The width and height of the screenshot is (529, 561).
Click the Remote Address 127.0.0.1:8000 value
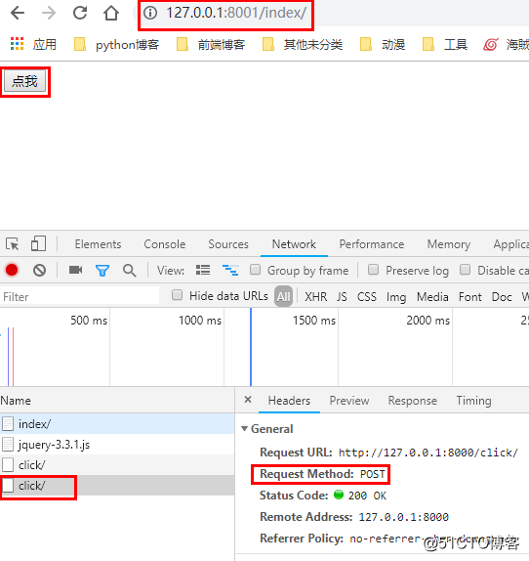coord(404,517)
